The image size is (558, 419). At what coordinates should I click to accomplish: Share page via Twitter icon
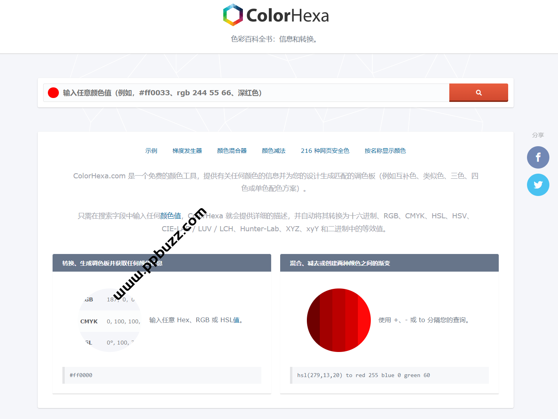pos(538,185)
